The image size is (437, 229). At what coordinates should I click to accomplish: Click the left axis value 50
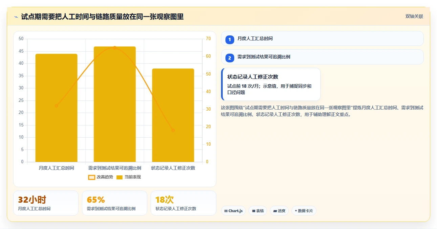[x=21, y=39]
